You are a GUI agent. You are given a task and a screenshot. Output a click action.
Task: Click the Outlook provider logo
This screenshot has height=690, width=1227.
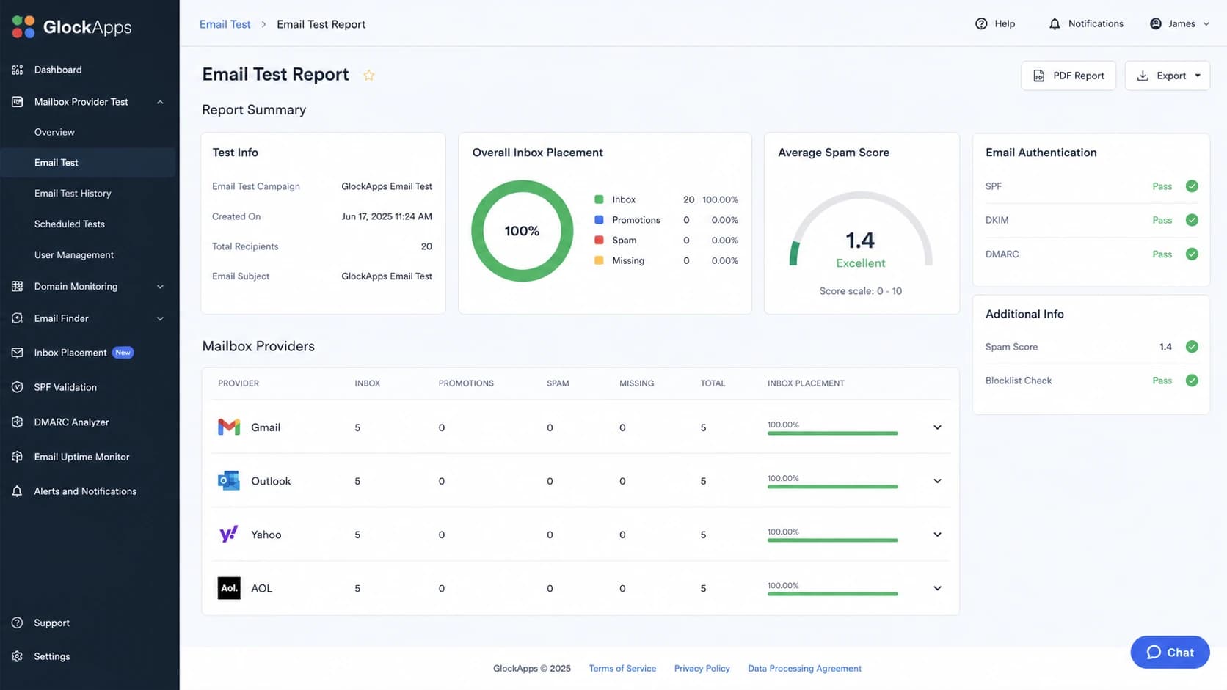pos(229,481)
